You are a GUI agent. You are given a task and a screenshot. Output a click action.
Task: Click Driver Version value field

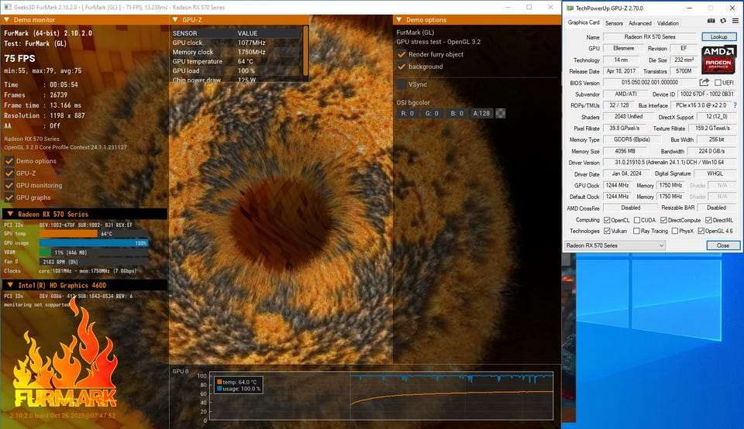(x=670, y=162)
